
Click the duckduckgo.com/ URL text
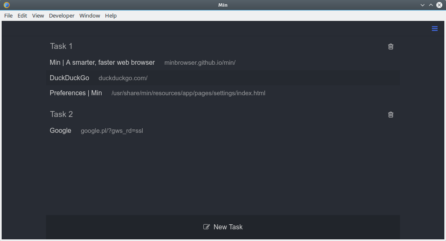point(123,78)
